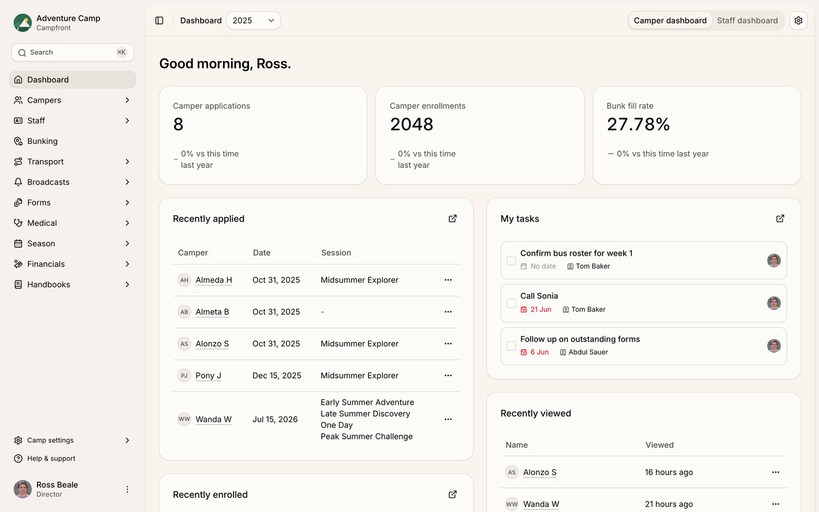Open row options for Almeta B
This screenshot has width=819, height=512.
tap(448, 312)
